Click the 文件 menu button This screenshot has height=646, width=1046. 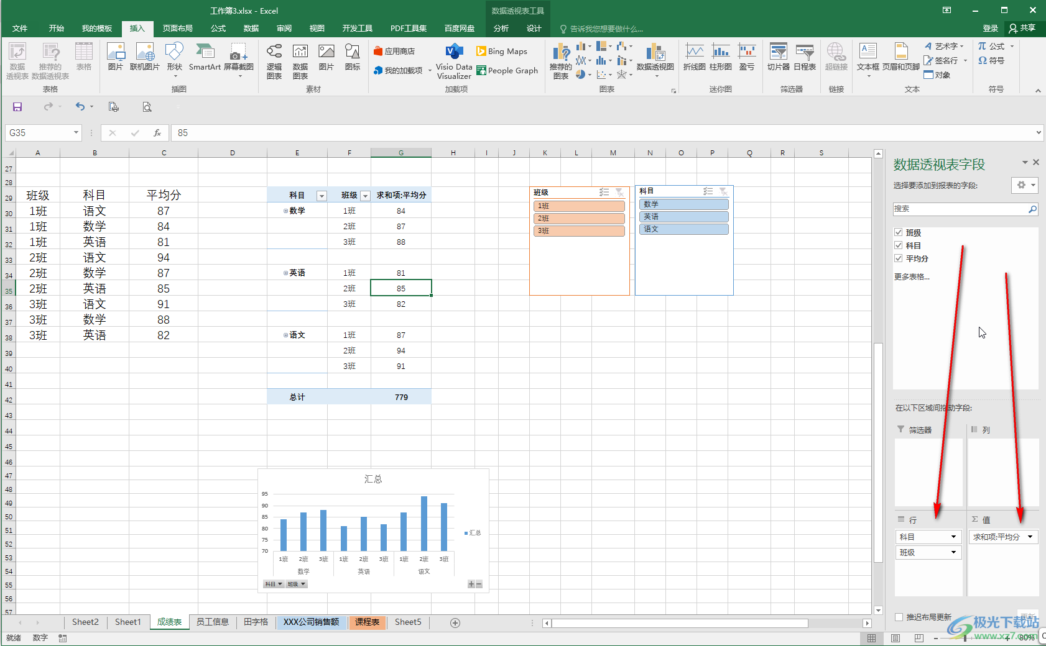pos(20,29)
